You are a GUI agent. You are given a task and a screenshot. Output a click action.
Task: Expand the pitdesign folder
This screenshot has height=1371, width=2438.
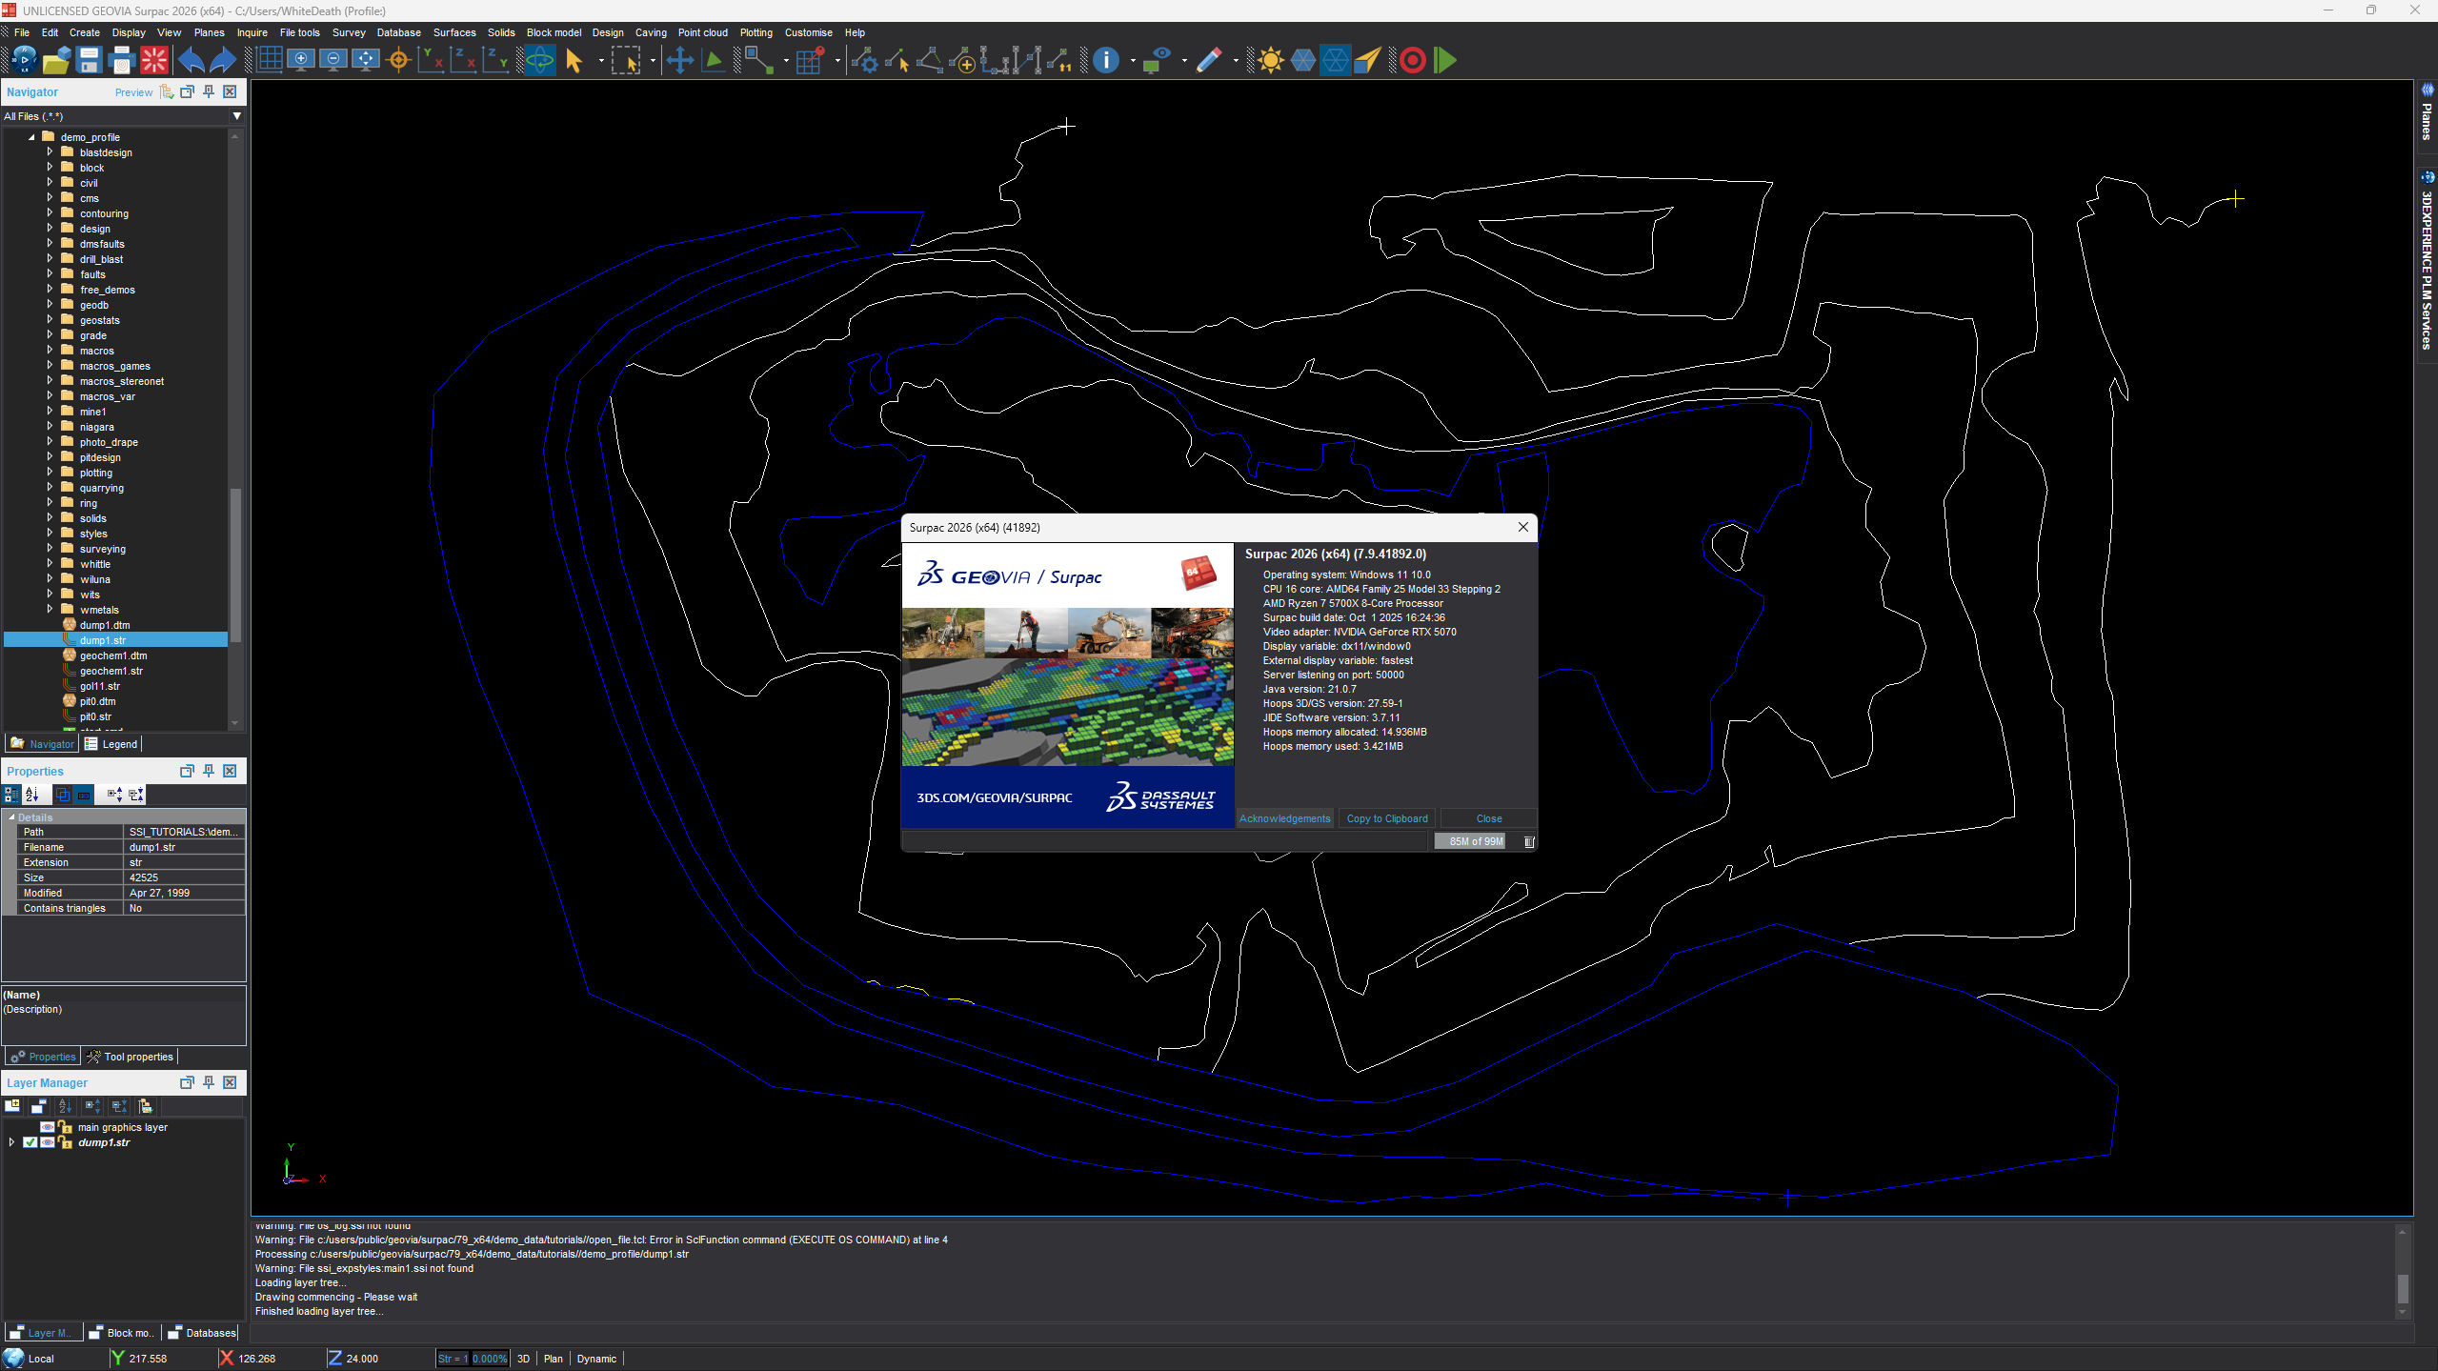[x=50, y=457]
